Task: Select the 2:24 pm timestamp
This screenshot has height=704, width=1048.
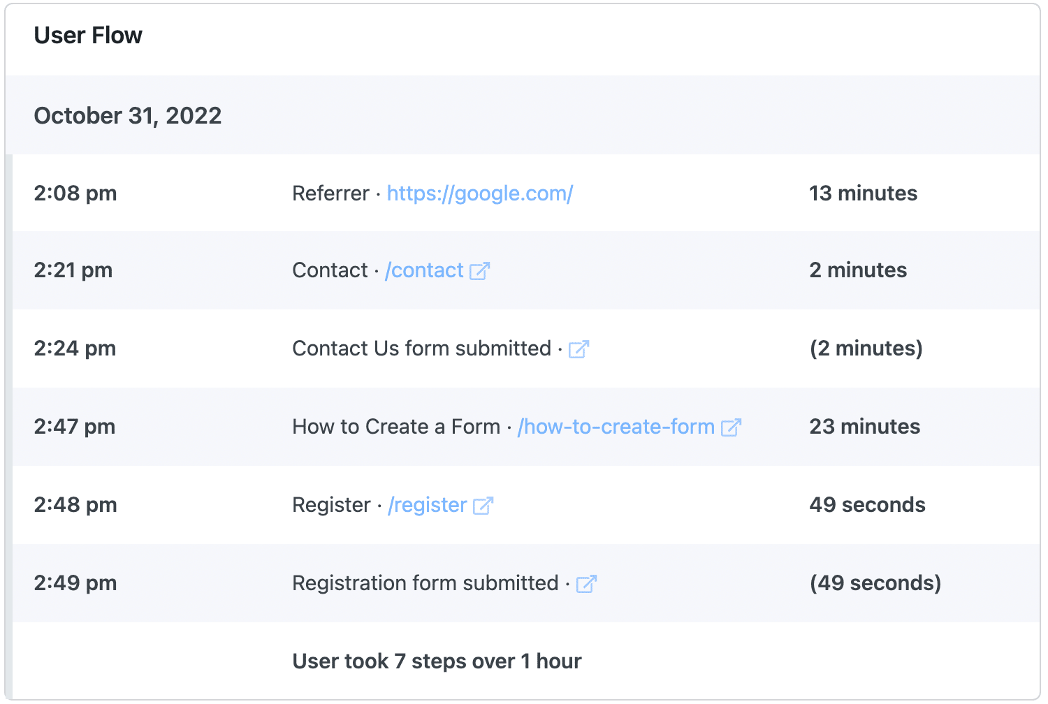Action: [x=75, y=349]
